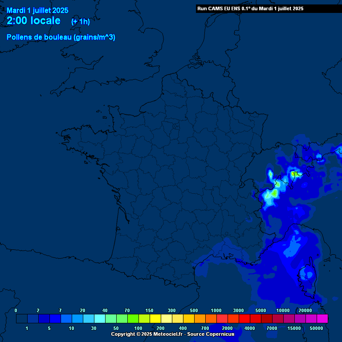Click the '40' legend scale label

(105, 310)
